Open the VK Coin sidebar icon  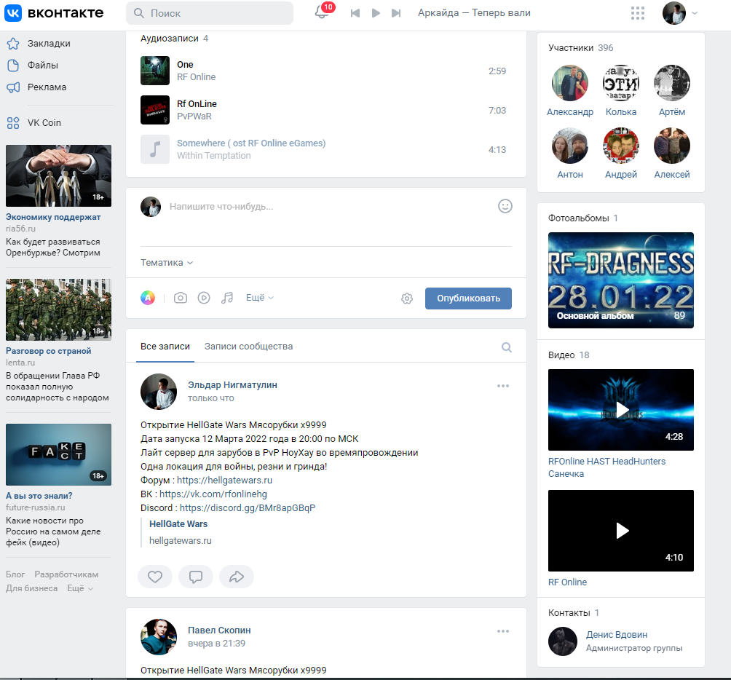(13, 123)
